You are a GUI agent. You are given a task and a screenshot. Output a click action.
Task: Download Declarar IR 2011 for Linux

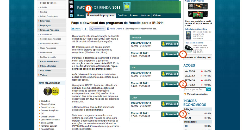pos(170,104)
